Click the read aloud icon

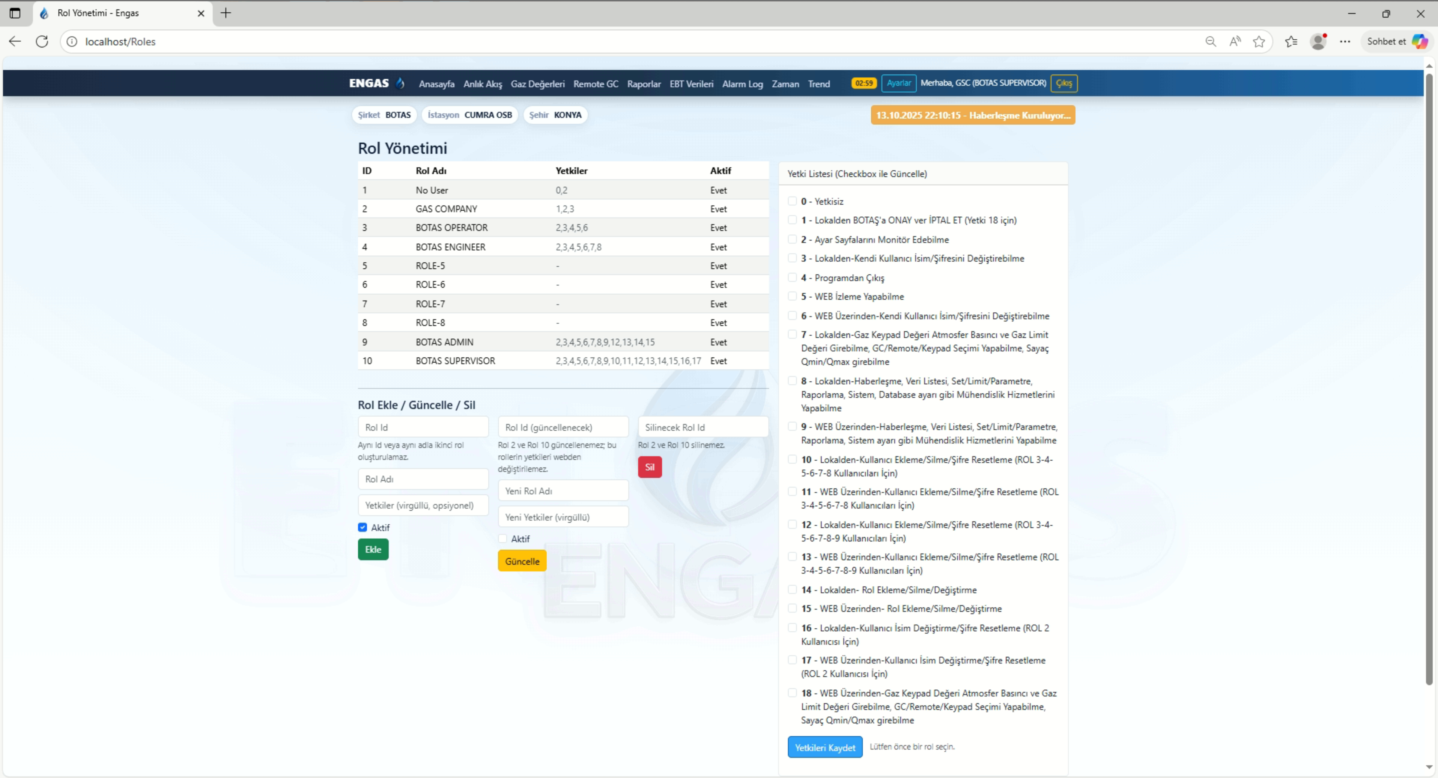[x=1235, y=41]
